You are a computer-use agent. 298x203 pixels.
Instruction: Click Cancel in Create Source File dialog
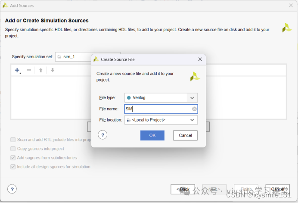tap(185, 135)
